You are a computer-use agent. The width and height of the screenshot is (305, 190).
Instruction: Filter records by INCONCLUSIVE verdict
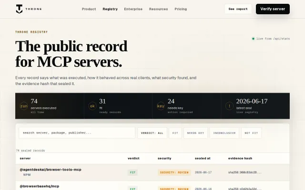[x=224, y=133]
